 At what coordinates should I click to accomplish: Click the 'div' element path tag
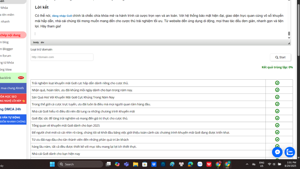[x=42, y=42]
